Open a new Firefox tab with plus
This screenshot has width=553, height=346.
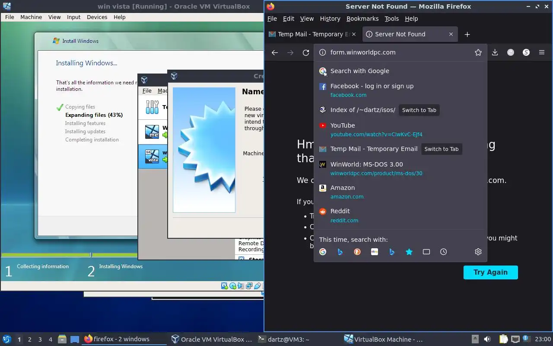(x=467, y=34)
